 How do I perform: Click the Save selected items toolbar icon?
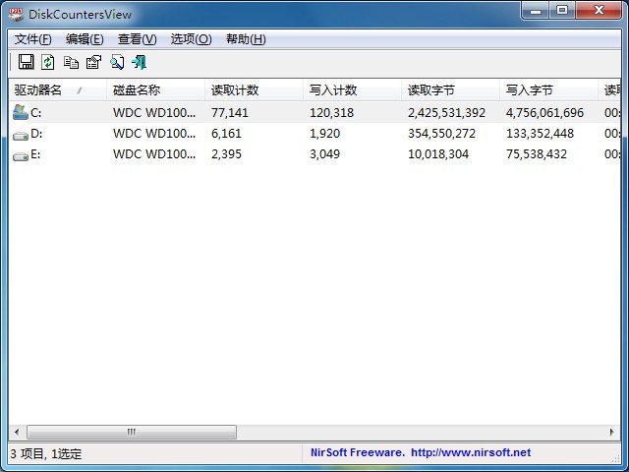(x=27, y=63)
